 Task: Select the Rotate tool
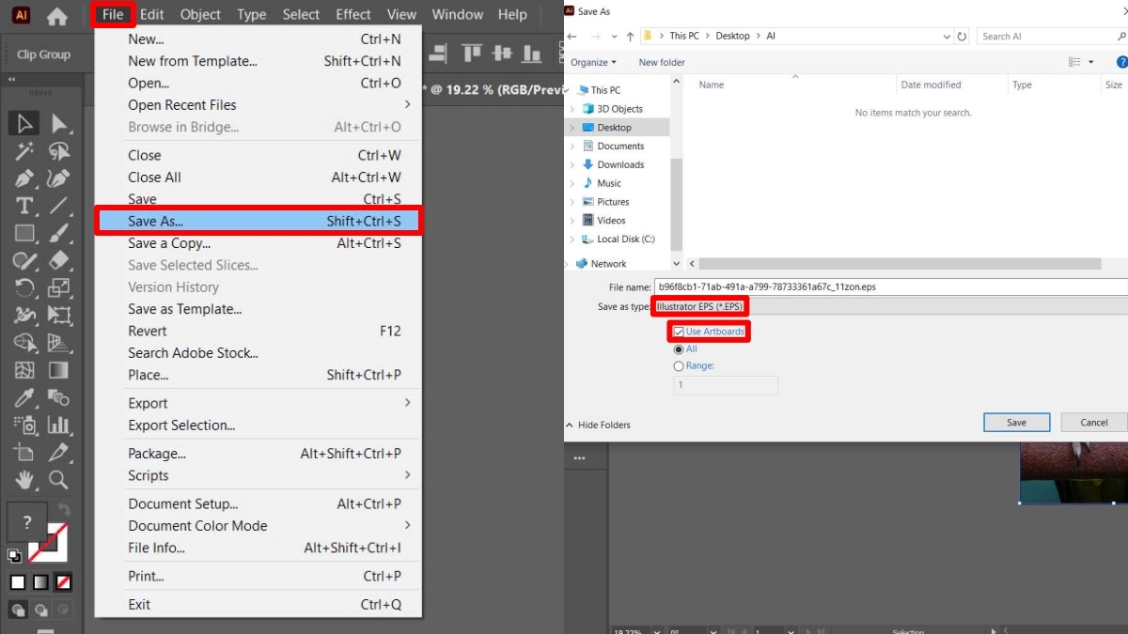tap(24, 287)
